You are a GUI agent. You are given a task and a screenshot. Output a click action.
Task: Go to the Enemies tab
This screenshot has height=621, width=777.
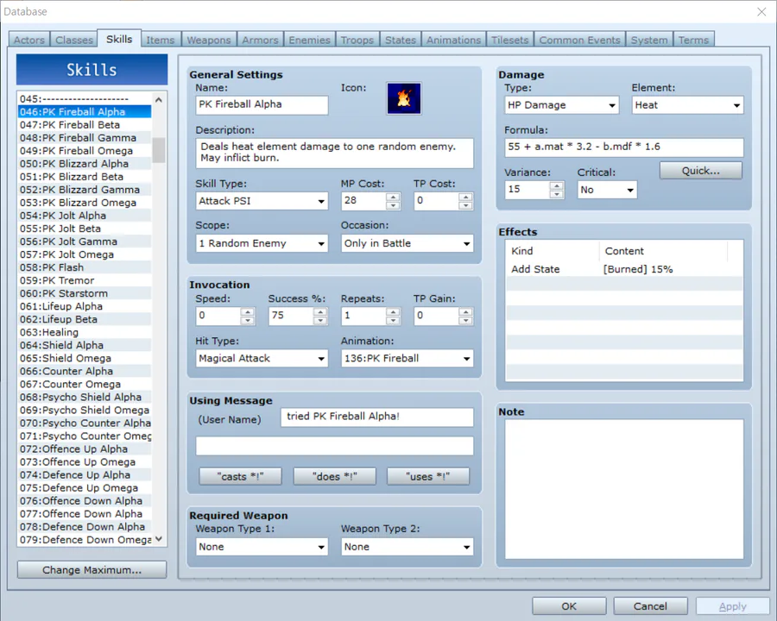point(309,40)
